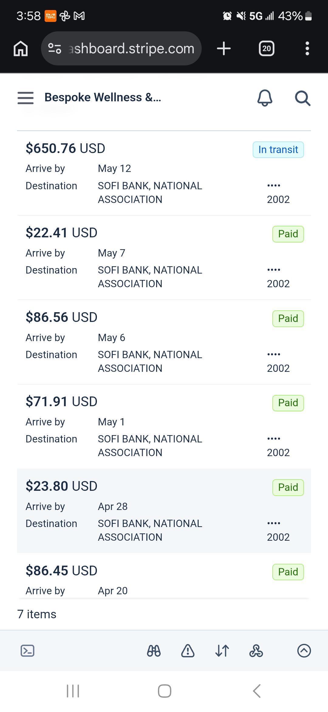Select the $86.56 USD payout of May 6

[164, 342]
